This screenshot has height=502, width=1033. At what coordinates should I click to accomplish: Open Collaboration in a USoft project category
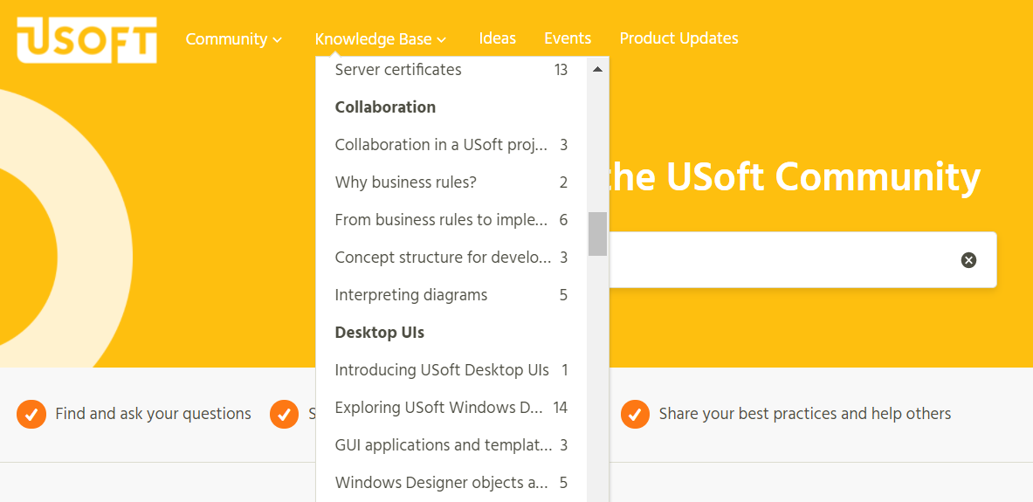pyautogui.click(x=451, y=144)
